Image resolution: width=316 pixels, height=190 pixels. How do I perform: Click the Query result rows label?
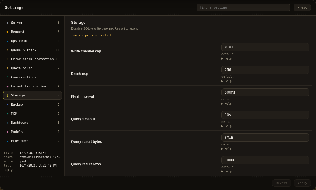pos(86,164)
